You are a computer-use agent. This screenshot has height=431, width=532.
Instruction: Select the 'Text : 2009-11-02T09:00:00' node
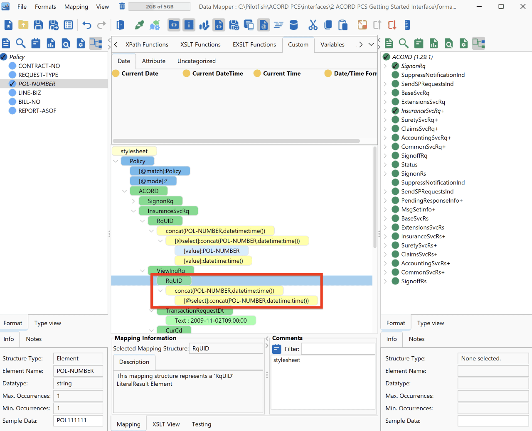point(211,321)
